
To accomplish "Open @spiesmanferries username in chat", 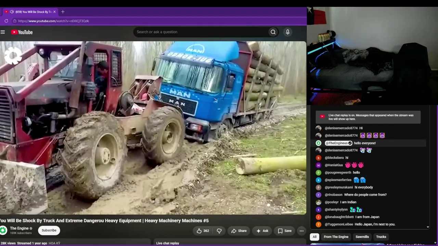I will click(x=338, y=180).
